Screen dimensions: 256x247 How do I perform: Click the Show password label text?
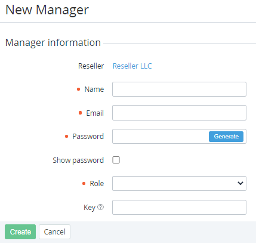[x=78, y=160]
